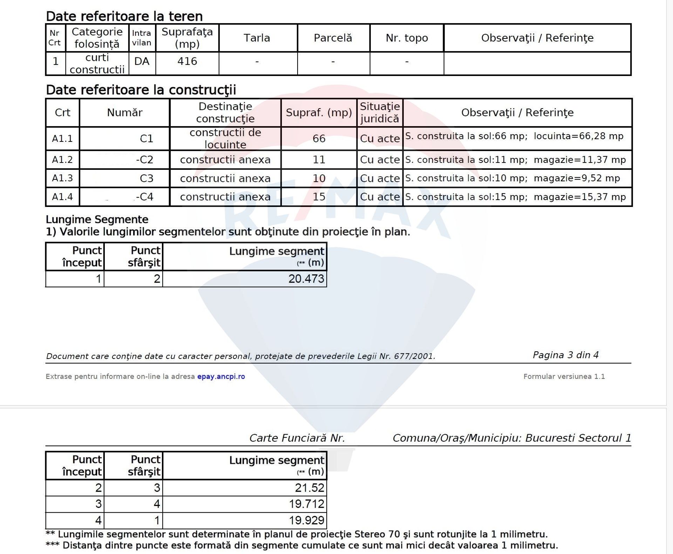Screen dimensions: 673x554
Task: Select the A1.4 row 'Cu acte' cell
Action: [x=380, y=197]
